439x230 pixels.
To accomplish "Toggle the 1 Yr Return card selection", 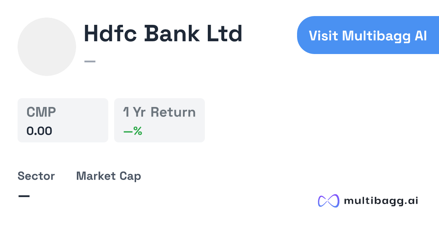I will click(x=159, y=120).
